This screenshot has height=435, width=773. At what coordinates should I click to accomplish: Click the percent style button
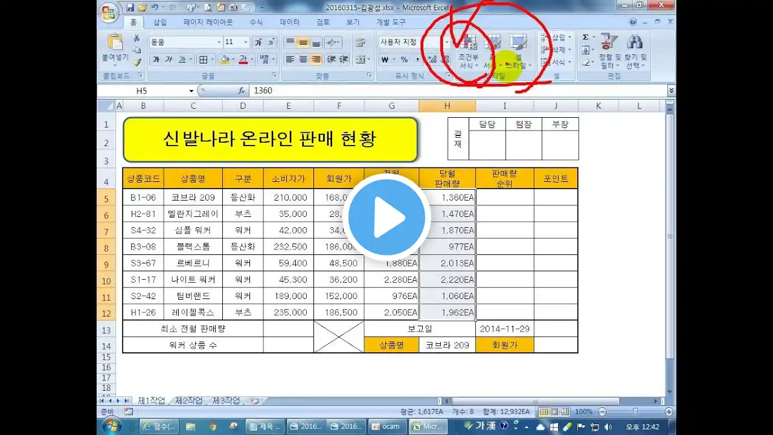tap(404, 60)
